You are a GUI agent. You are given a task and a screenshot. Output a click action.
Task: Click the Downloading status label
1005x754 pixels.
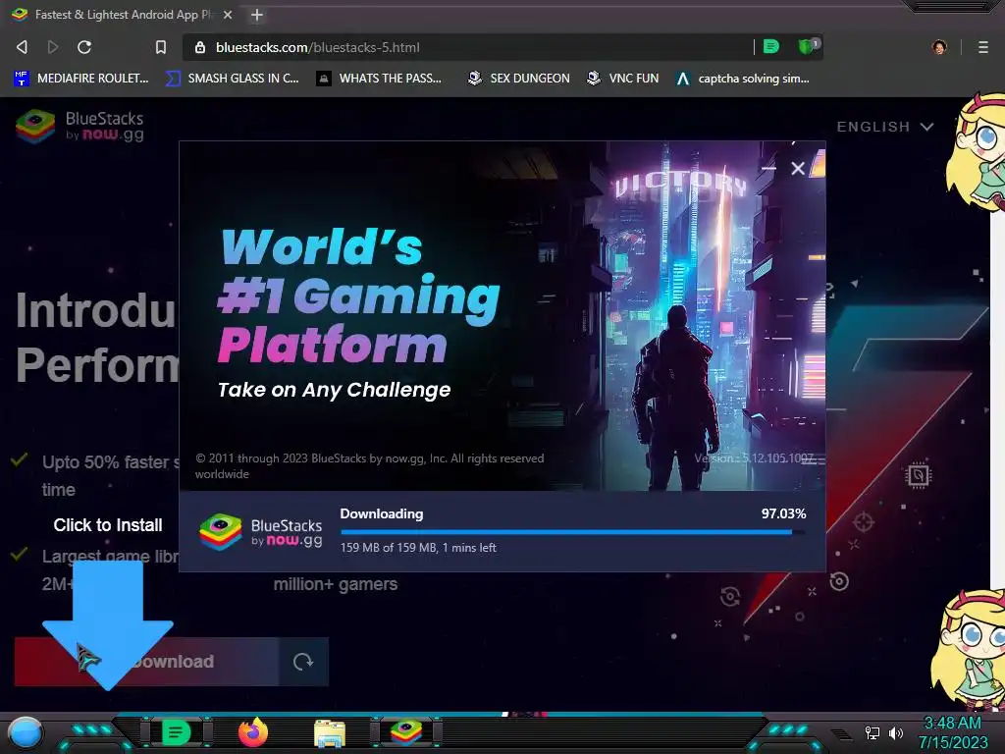382,513
